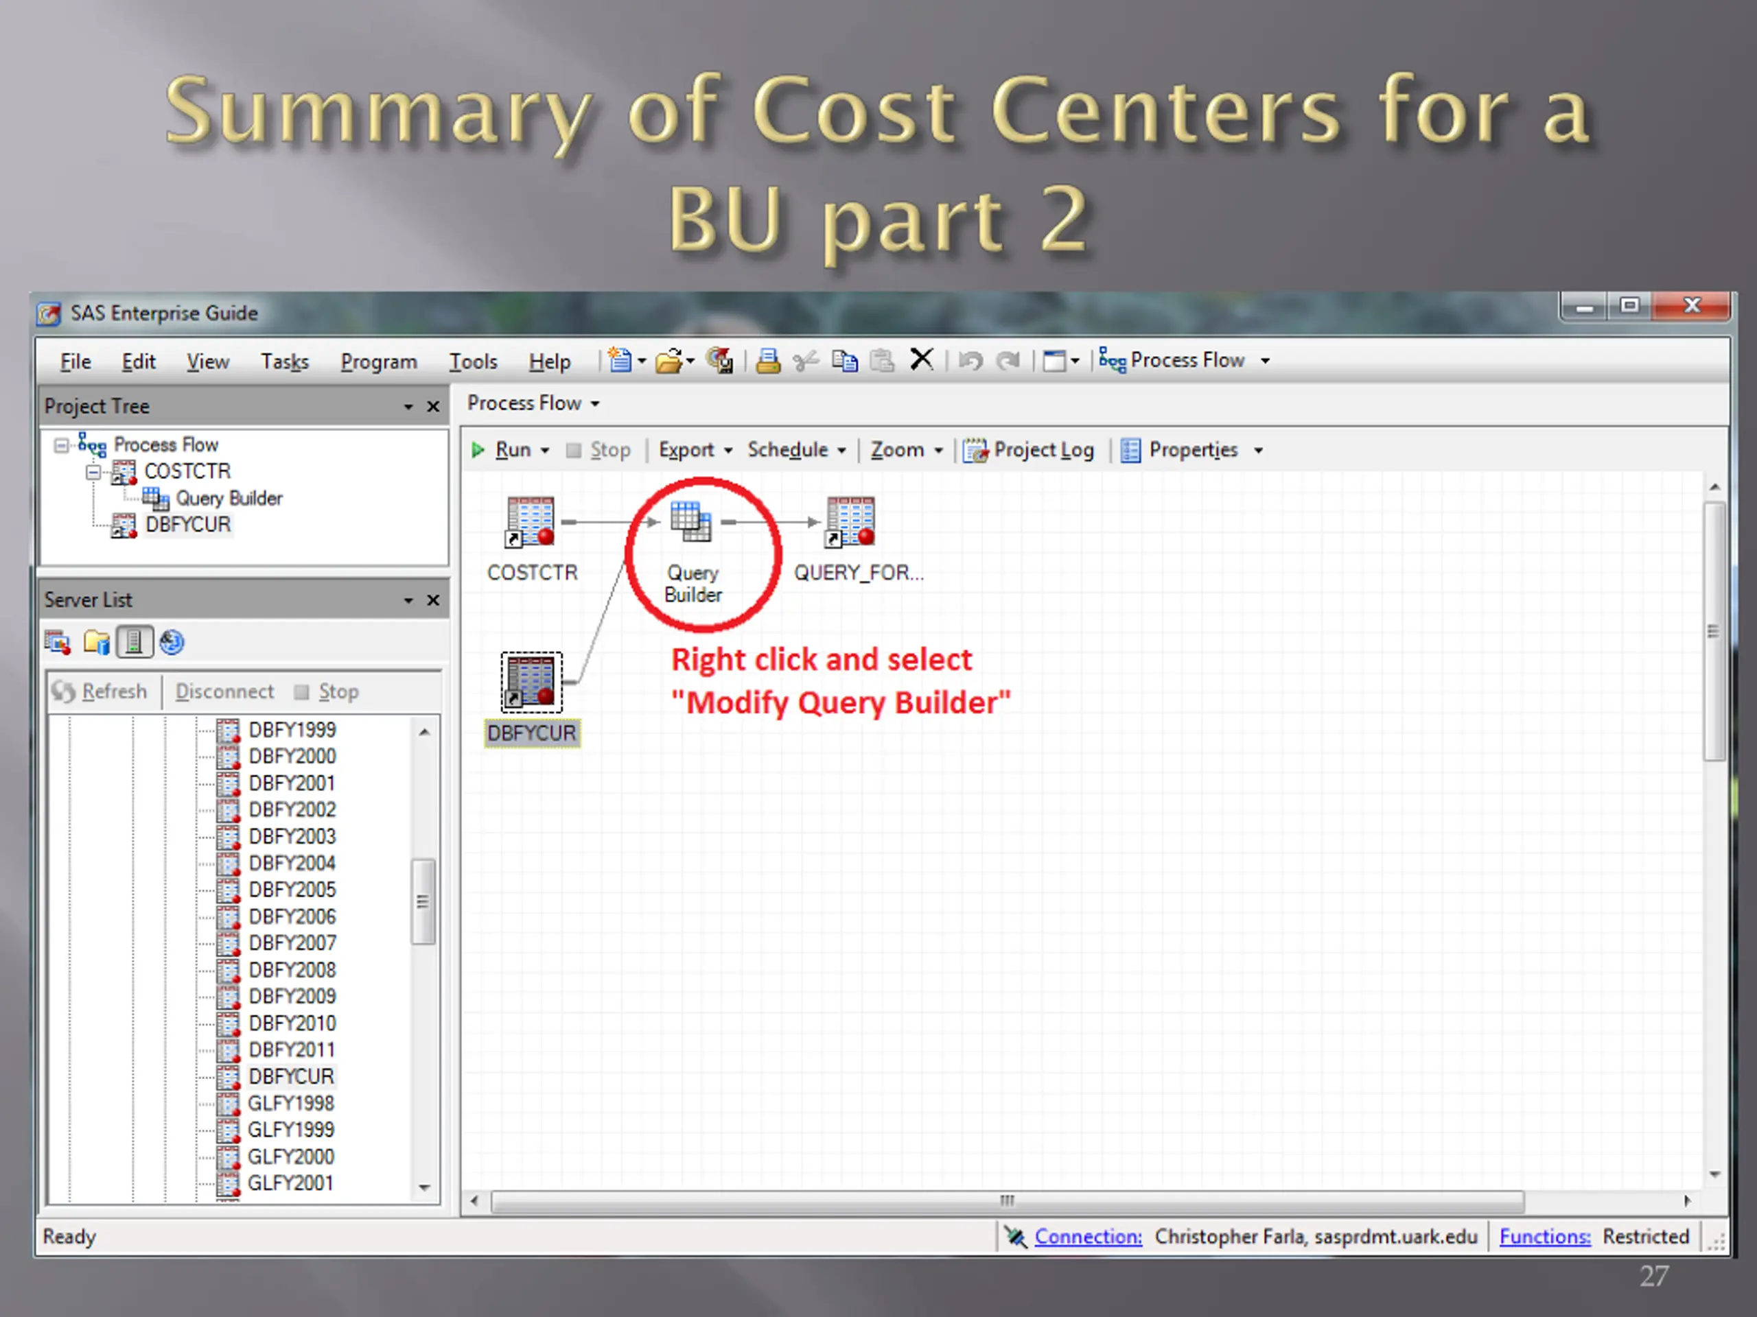Click the Connection plug icon in status bar
Screen dimensions: 1757x1317
click(1015, 1237)
